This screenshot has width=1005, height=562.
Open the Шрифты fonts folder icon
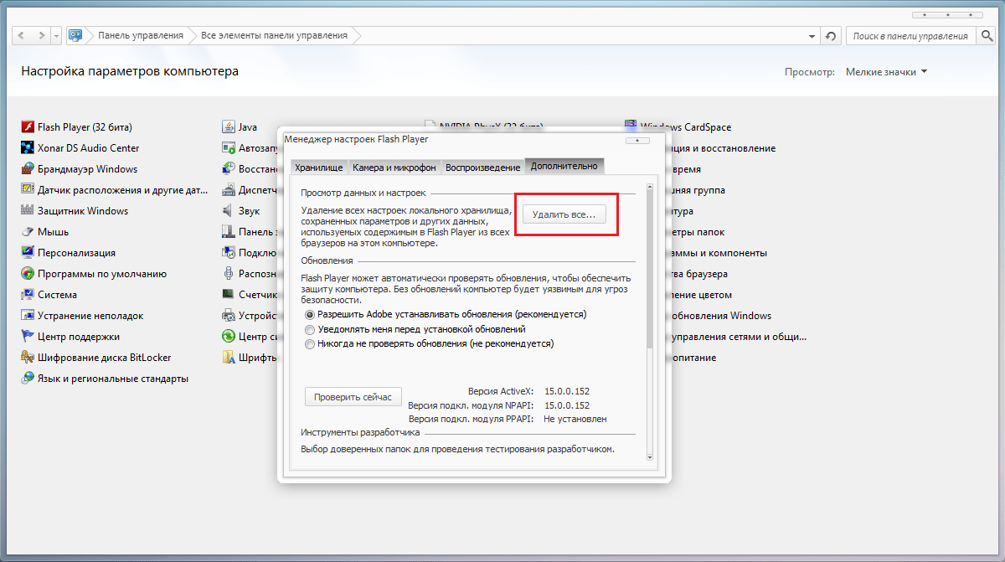pyautogui.click(x=228, y=358)
